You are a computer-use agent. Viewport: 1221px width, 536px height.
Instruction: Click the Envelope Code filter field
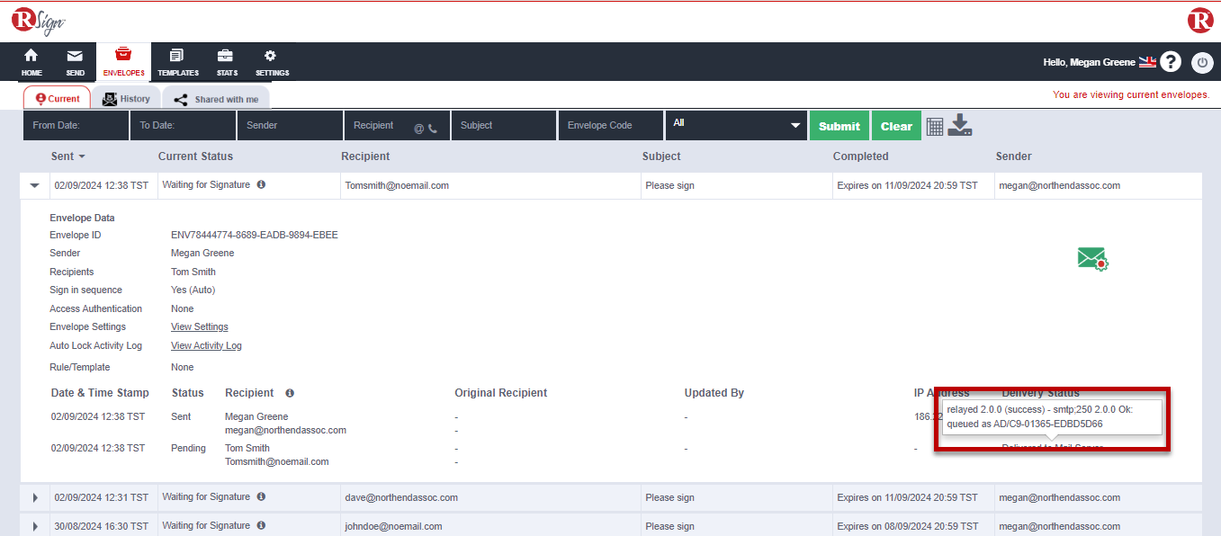click(609, 126)
